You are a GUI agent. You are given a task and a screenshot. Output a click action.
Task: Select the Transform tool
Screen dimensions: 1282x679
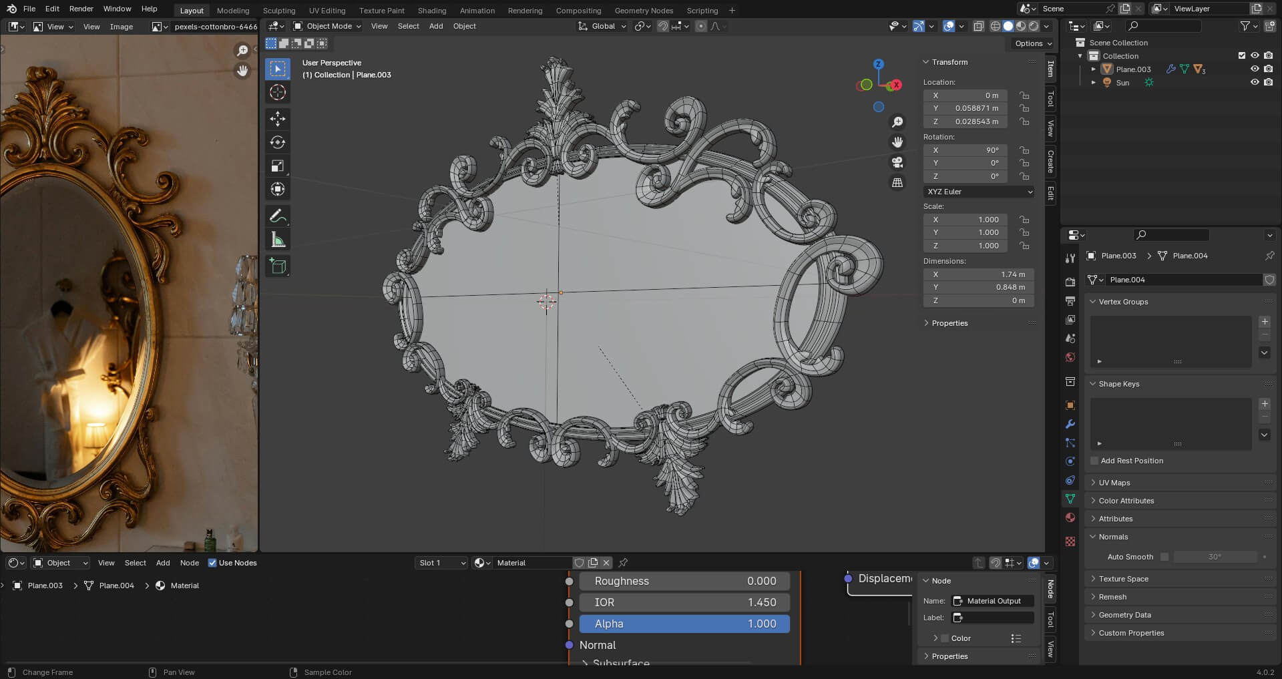click(x=278, y=189)
